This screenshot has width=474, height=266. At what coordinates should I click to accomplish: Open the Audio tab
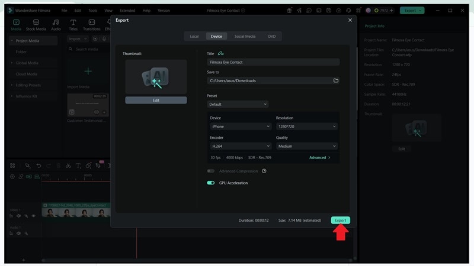click(x=56, y=25)
